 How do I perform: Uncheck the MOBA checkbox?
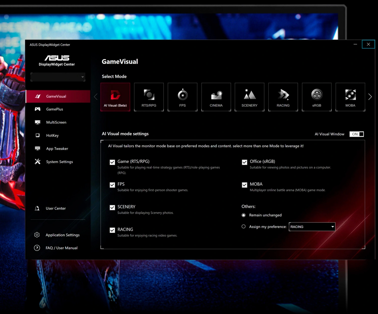coord(244,185)
